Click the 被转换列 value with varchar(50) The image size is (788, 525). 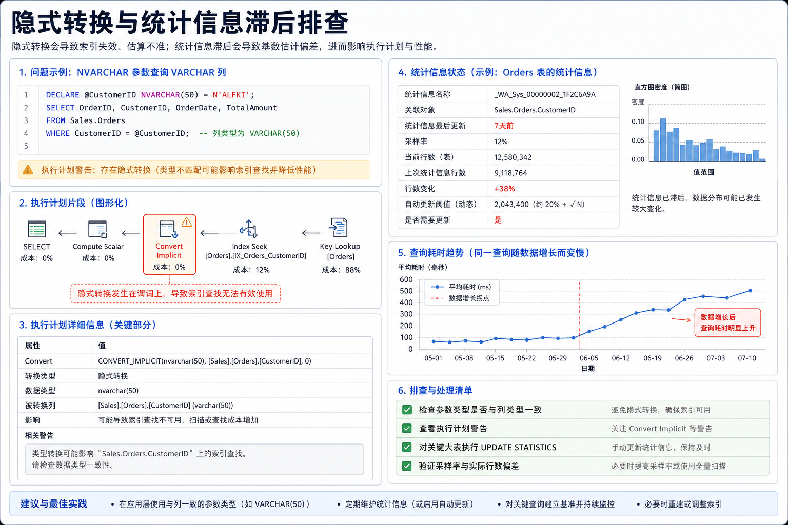point(165,406)
